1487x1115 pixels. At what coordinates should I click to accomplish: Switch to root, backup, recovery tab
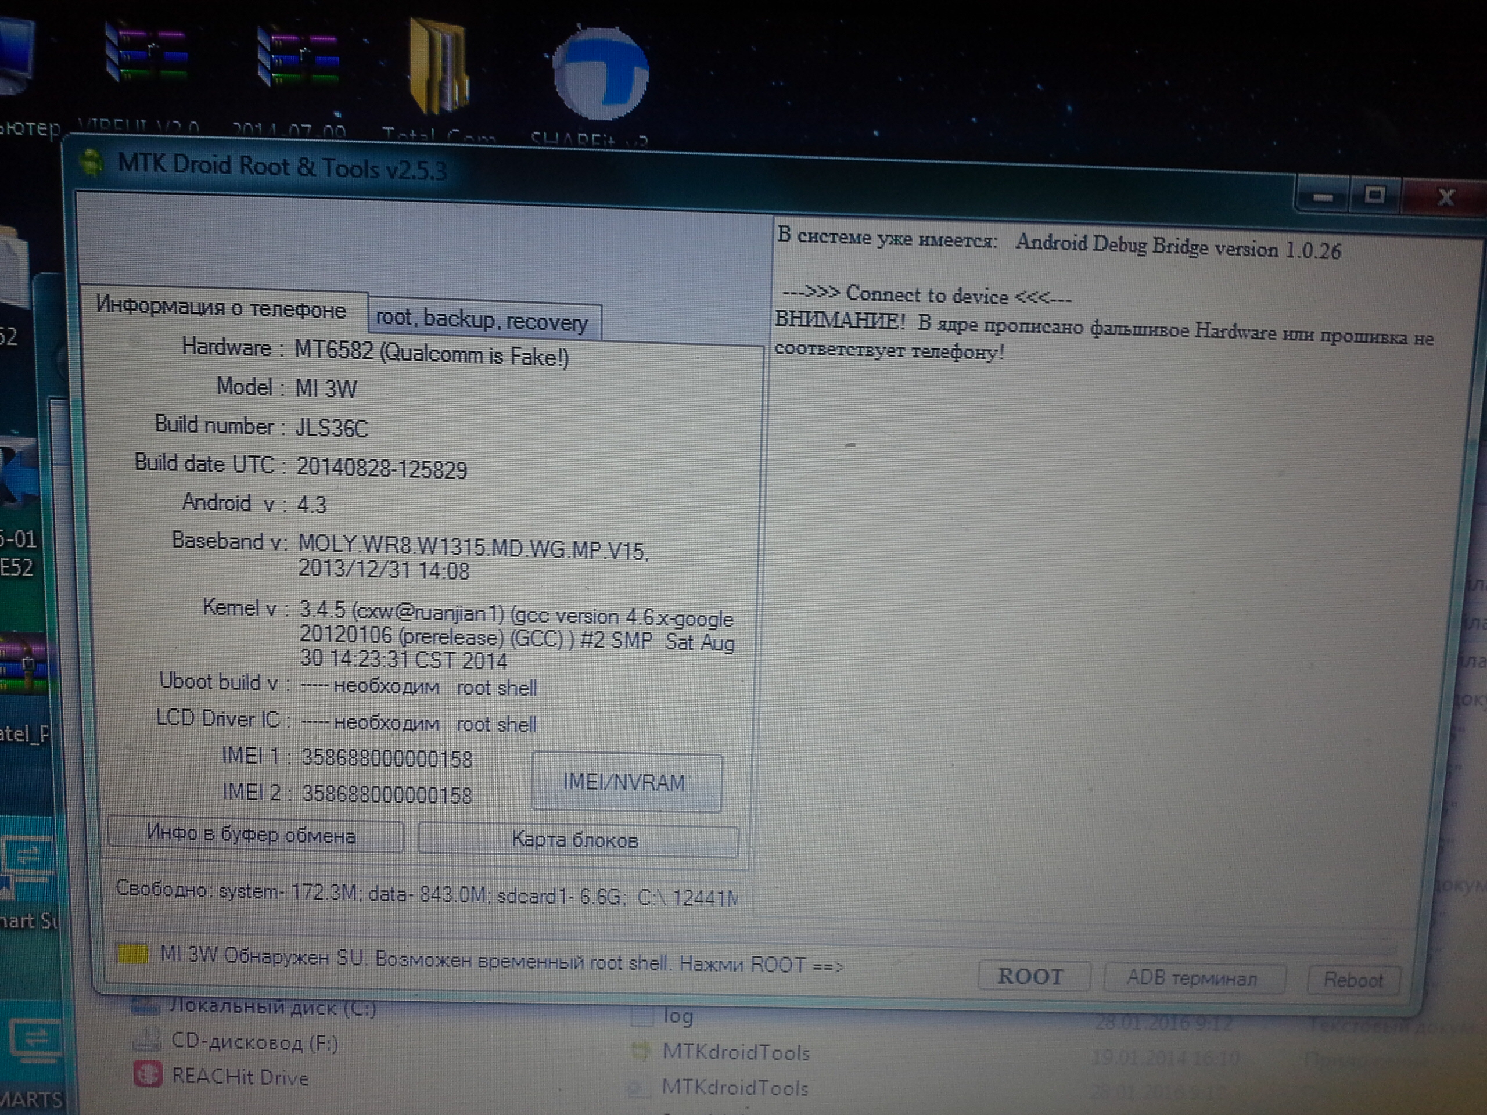click(483, 320)
